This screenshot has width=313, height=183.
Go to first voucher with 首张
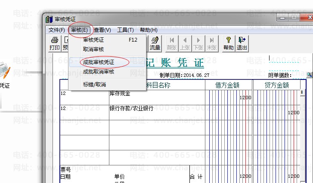click(172, 44)
